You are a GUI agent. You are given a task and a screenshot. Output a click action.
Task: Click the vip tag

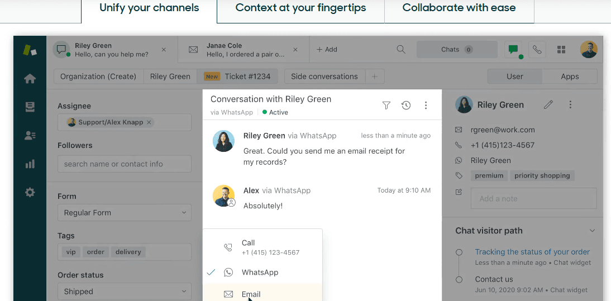71,252
